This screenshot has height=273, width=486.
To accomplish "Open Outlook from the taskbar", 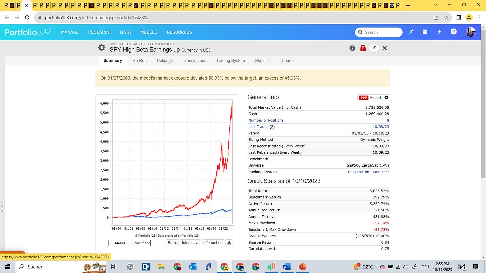I will pyautogui.click(x=193, y=267).
